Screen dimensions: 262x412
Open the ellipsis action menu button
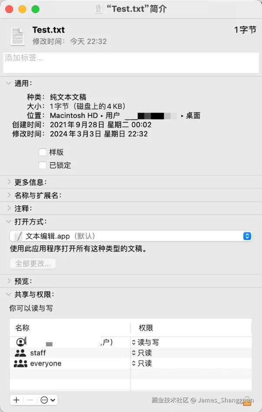pyautogui.click(x=48, y=400)
